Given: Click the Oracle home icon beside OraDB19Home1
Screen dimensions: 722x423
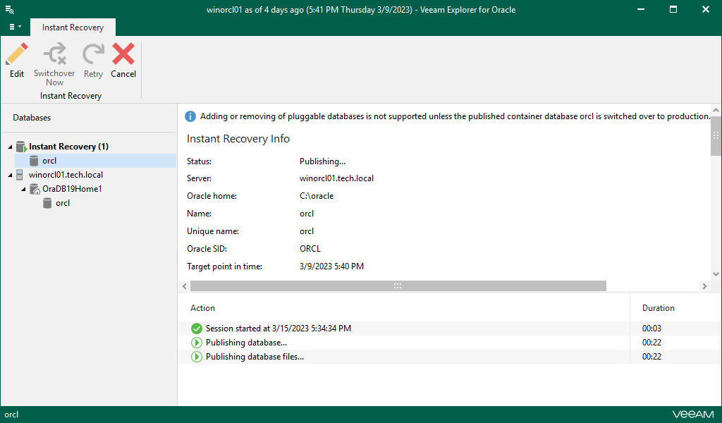Looking at the screenshot, I should pyautogui.click(x=35, y=189).
